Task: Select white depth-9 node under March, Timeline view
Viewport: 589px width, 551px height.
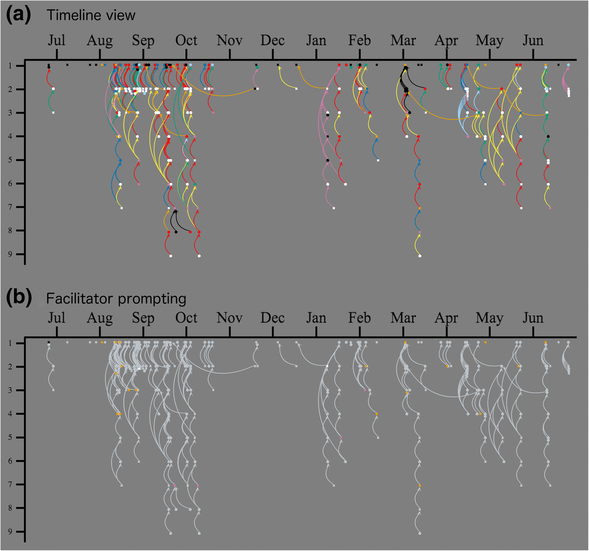Action: tap(420, 256)
